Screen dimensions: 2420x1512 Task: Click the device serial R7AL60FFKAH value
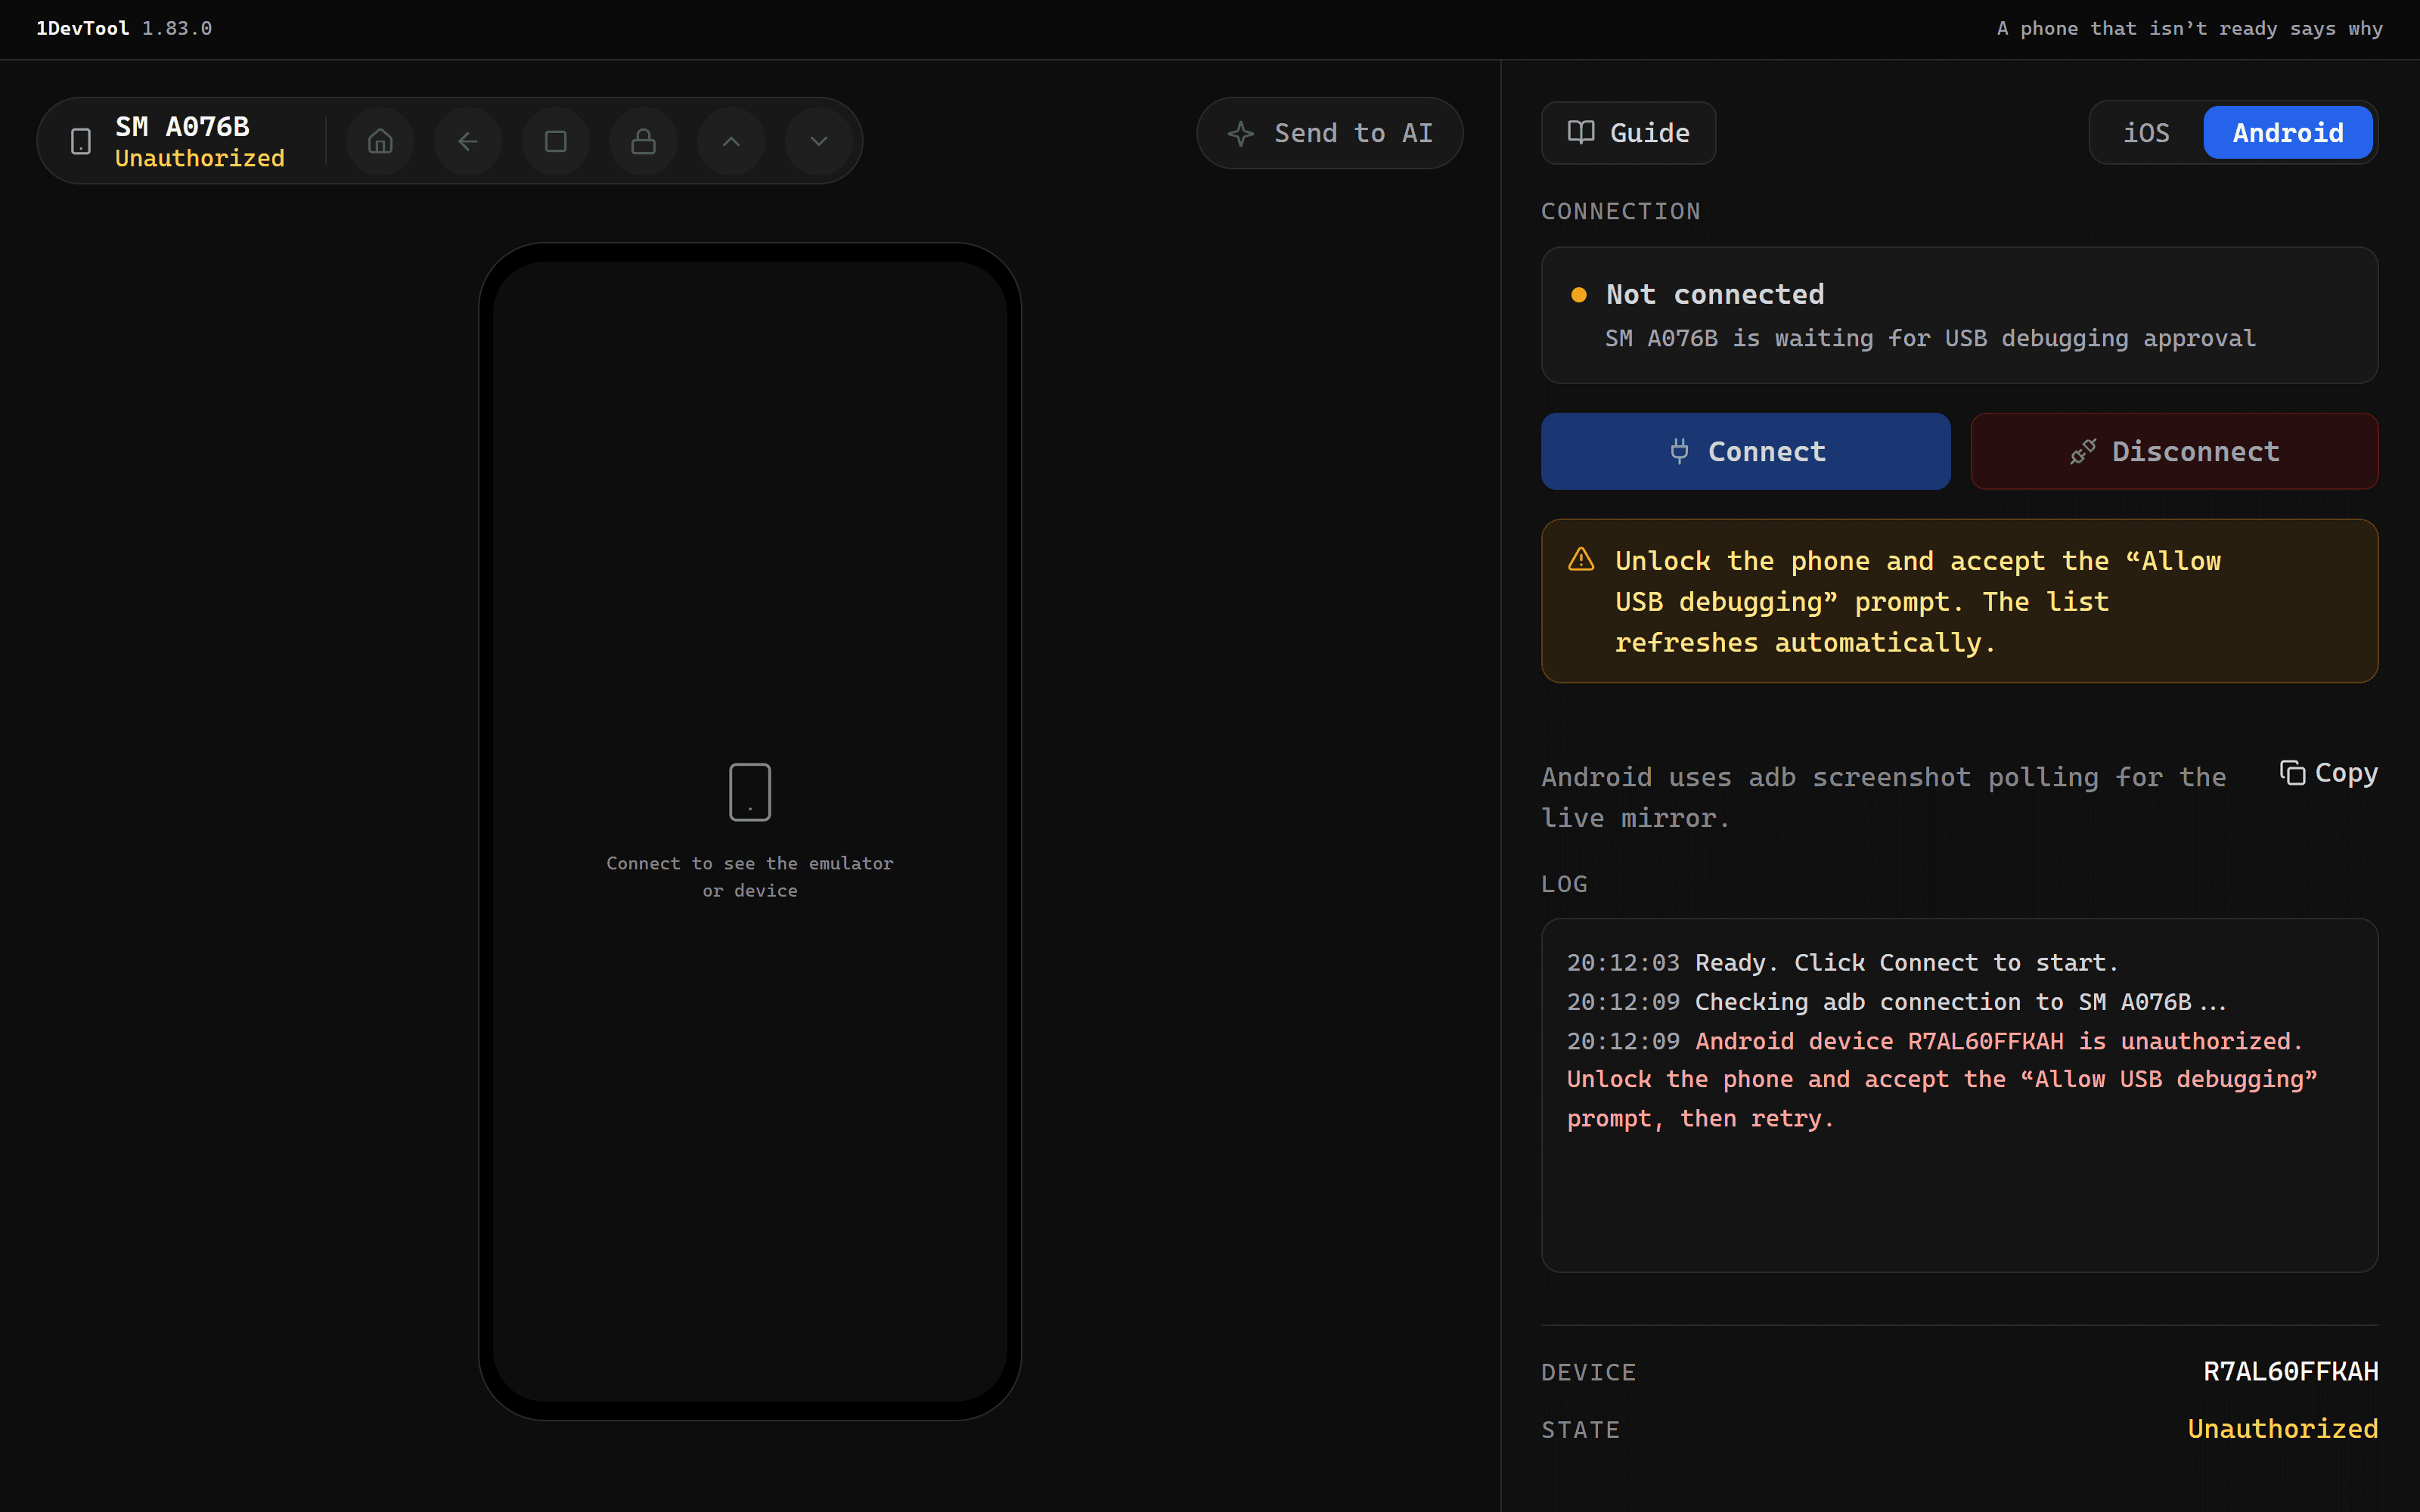point(2291,1371)
